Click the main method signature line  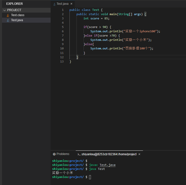click(x=111, y=14)
